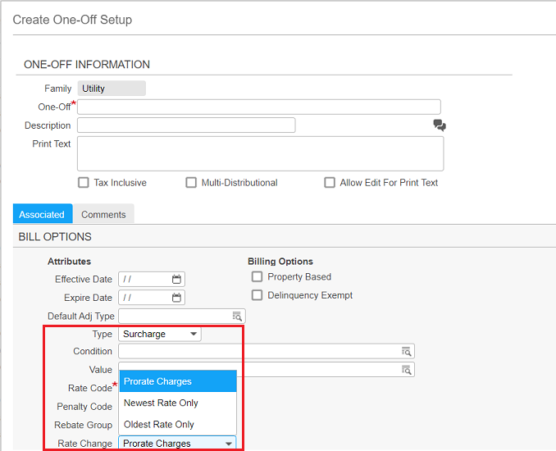This screenshot has height=451, width=556.
Task: Switch to the Comments tab
Action: click(x=103, y=215)
